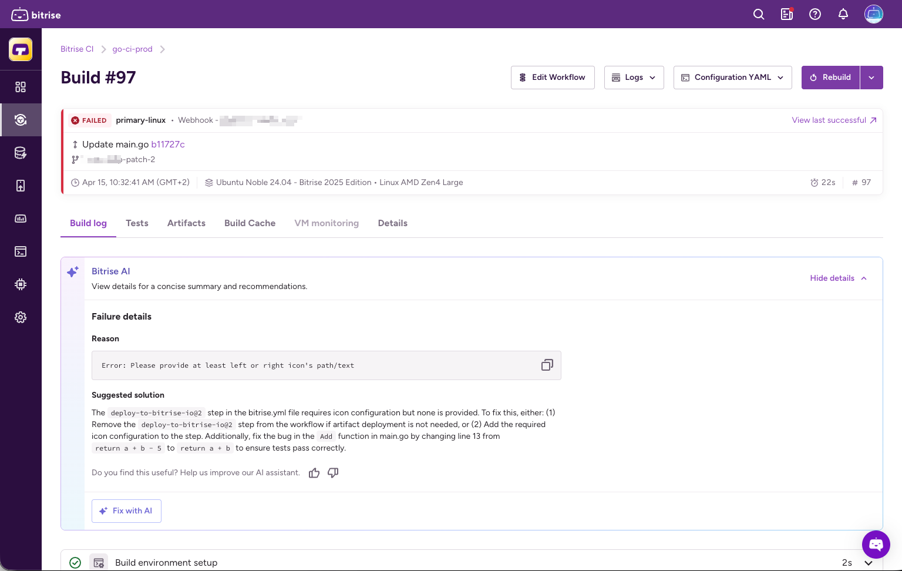Switch to the Build log tab

click(88, 223)
